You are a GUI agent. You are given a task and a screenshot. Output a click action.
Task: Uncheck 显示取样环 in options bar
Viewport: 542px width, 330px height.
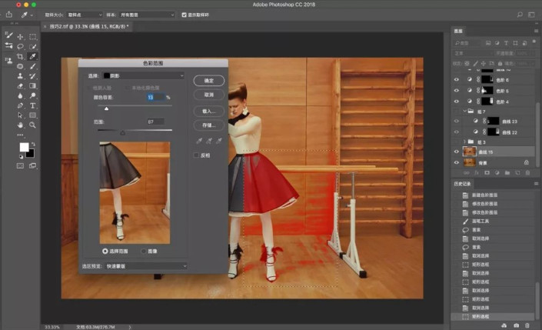(185, 15)
